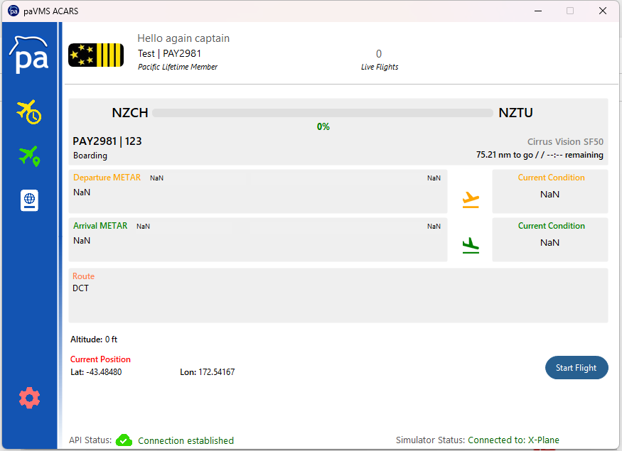The image size is (622, 451).
Task: Click the Pacific Airways 'pa' logo
Action: [x=29, y=55]
